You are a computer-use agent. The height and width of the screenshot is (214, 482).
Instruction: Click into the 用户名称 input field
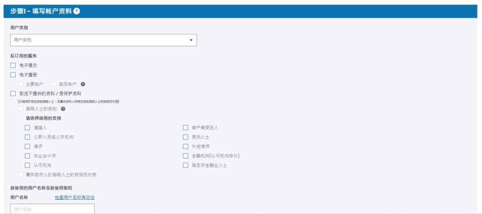click(x=53, y=209)
